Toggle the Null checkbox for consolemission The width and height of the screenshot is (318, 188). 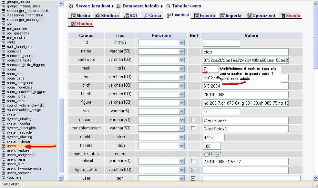click(x=193, y=128)
